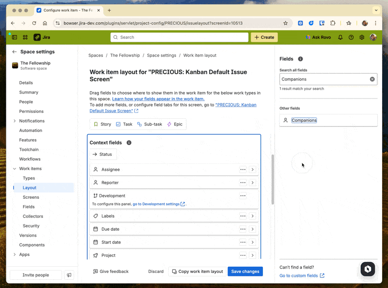
Task: Go to browser home icon
Action: (x=45, y=23)
